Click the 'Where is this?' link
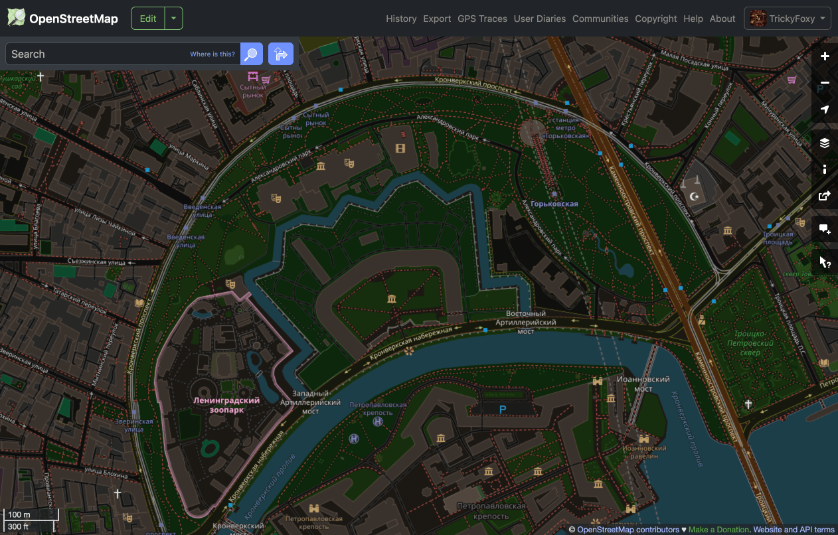Image resolution: width=838 pixels, height=535 pixels. pyautogui.click(x=212, y=54)
